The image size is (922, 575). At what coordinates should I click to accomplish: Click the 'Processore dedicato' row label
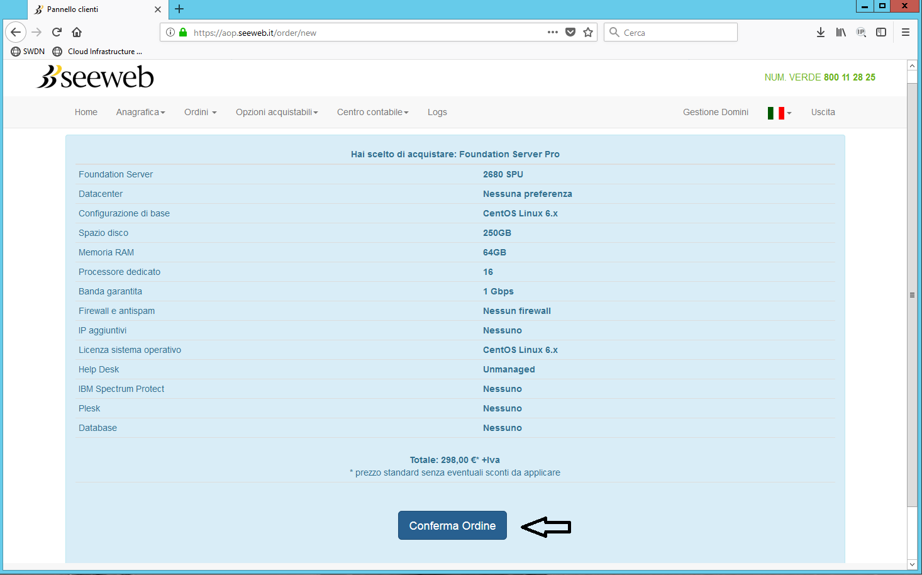coord(119,272)
